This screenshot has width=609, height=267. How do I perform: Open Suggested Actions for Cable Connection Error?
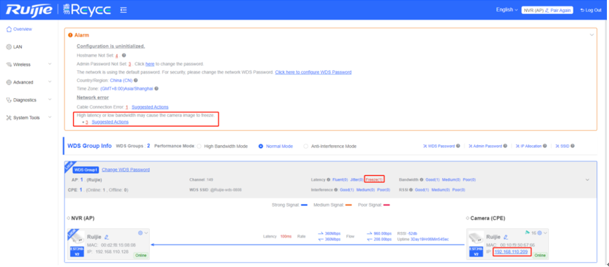pos(150,107)
